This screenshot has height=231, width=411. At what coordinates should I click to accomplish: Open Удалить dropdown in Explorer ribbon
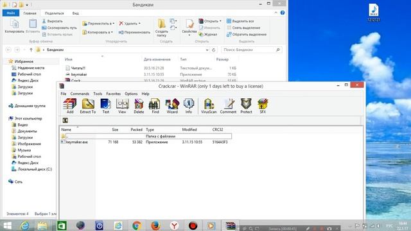[x=130, y=23]
